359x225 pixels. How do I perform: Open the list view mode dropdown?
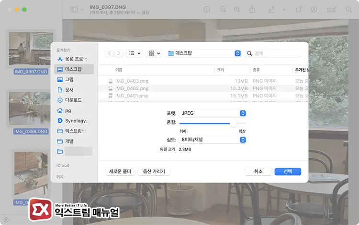click(x=135, y=53)
